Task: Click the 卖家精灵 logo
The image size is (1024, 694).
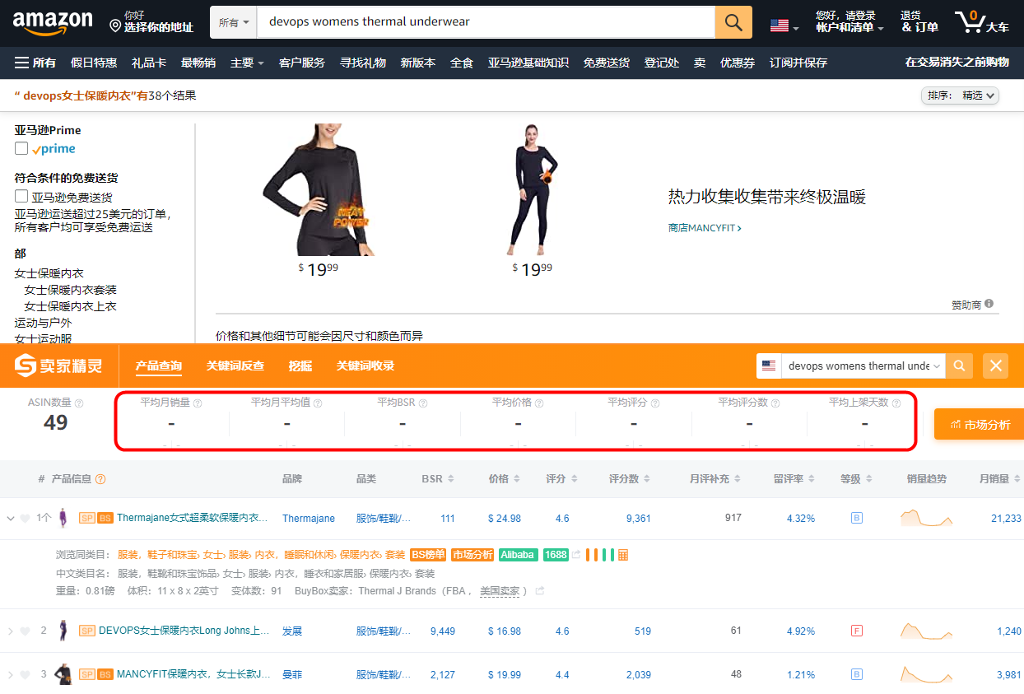Action: coord(58,366)
